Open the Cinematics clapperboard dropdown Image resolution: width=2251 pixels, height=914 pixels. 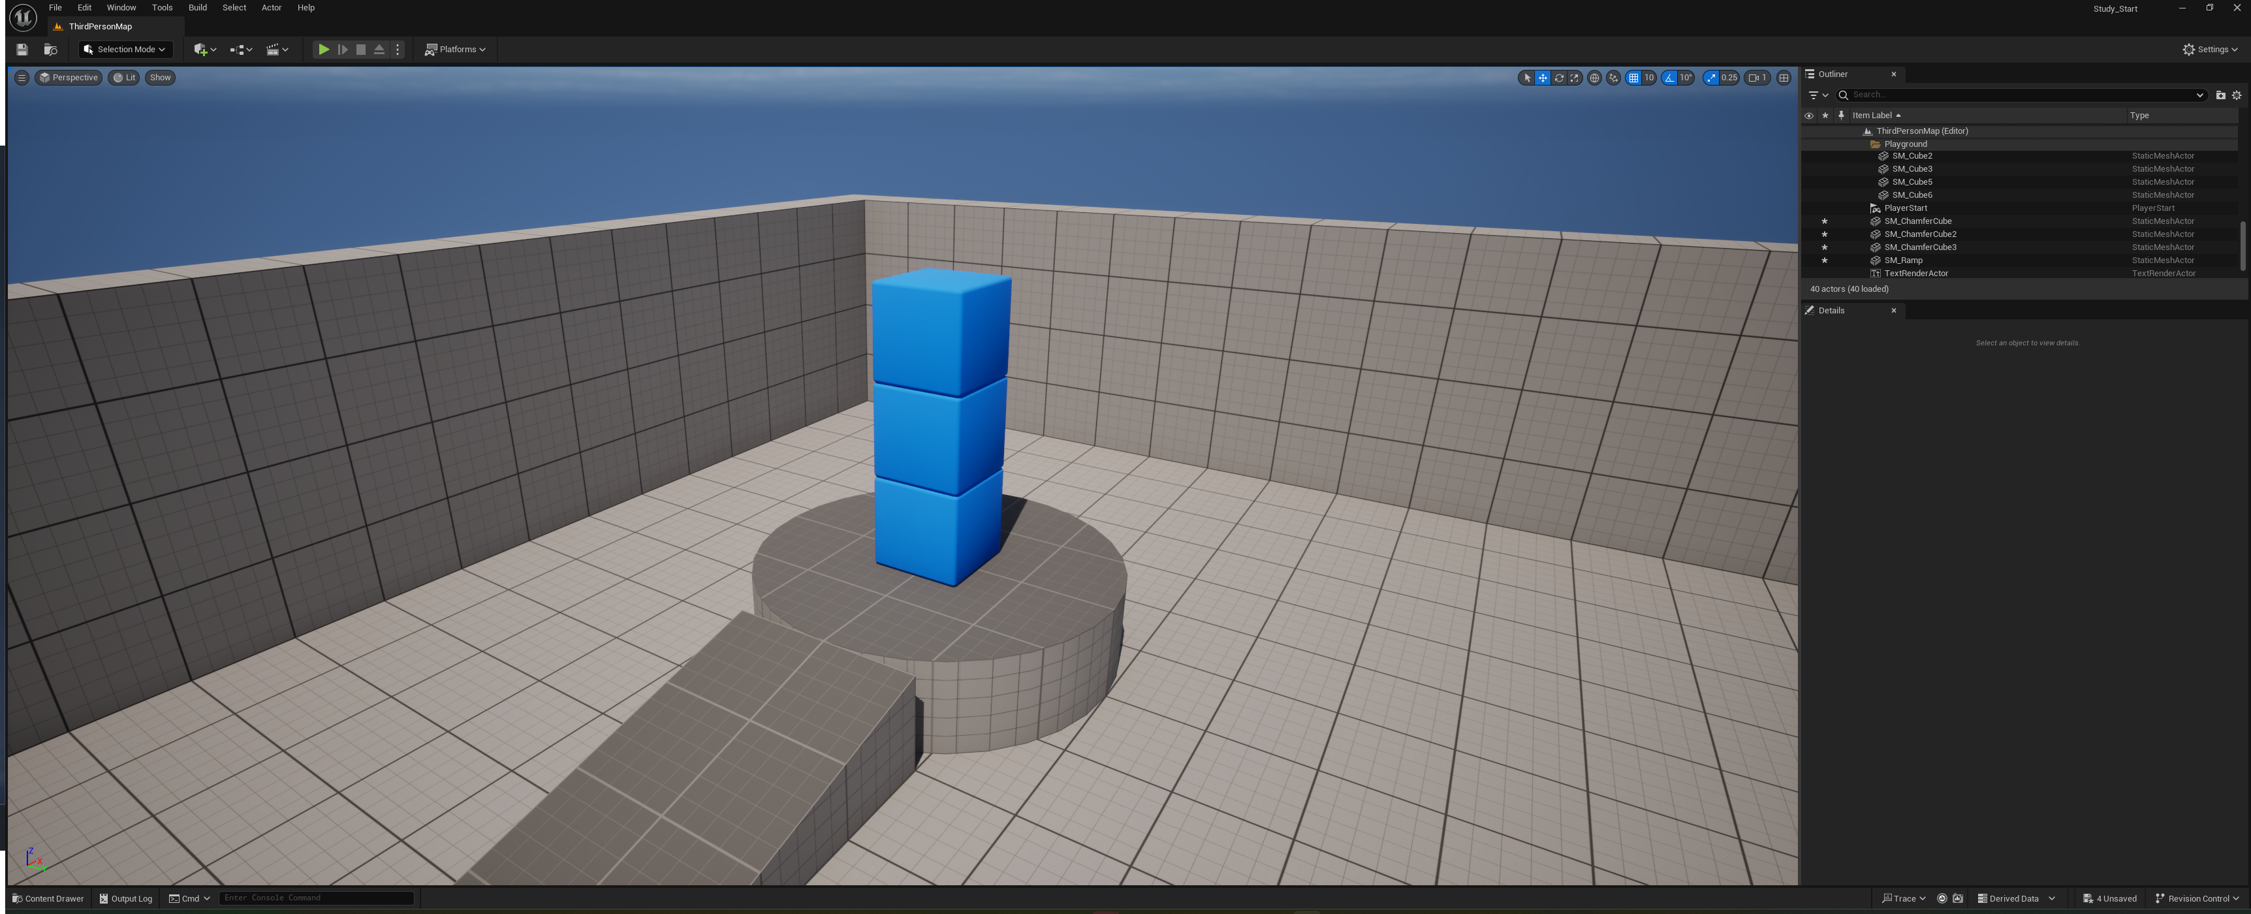click(277, 50)
